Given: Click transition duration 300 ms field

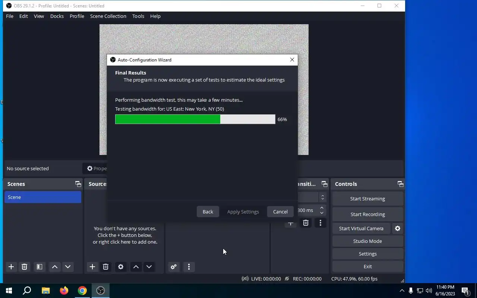Looking at the screenshot, I should (x=308, y=210).
